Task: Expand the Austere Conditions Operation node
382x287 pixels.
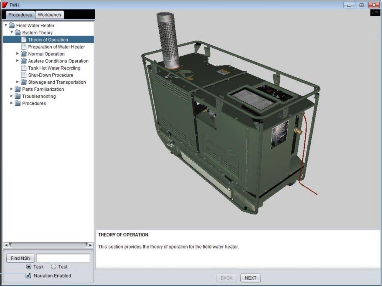Action: click(x=18, y=61)
